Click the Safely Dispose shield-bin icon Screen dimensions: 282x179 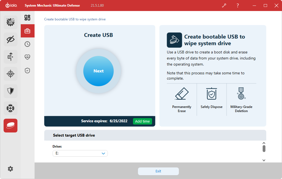pos(211,94)
